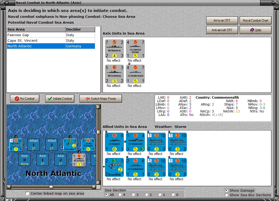Select the BB Gneisenau counter in Axis units panel
This screenshot has width=279, height=201.
114,74
